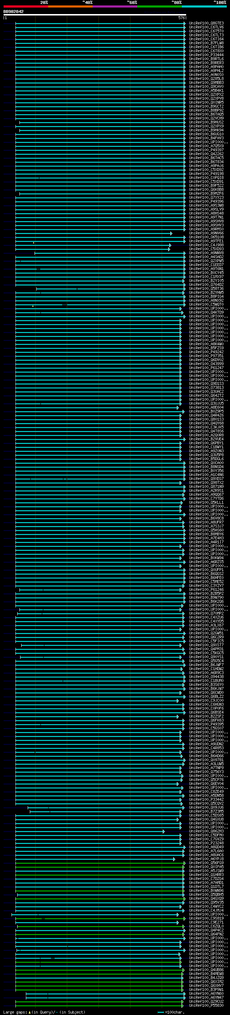This screenshot has width=230, height=1015.
Task: Click hit label UniRef100_P33442
Action: 206,800
